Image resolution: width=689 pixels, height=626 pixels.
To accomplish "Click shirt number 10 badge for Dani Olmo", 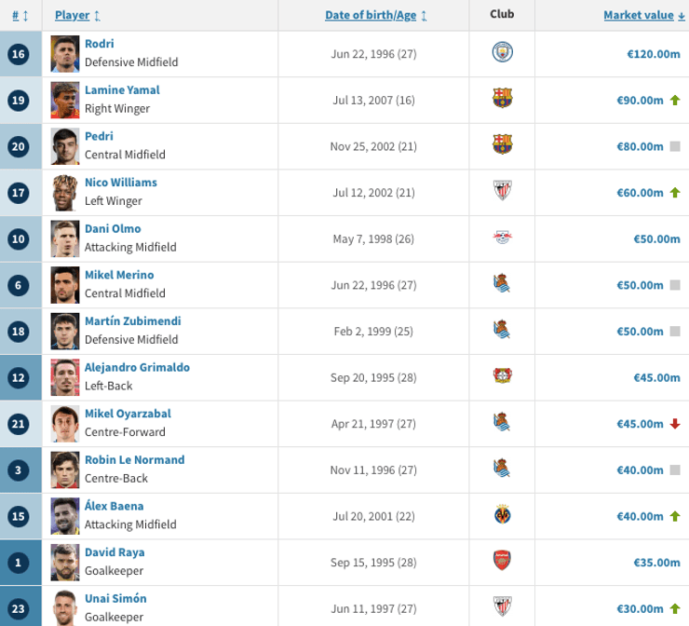I will (17, 238).
